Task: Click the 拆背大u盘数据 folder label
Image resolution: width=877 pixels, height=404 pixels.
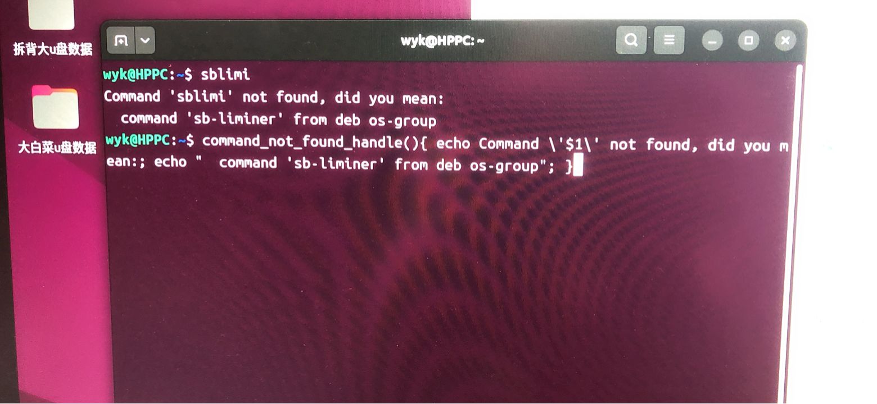Action: 53,49
